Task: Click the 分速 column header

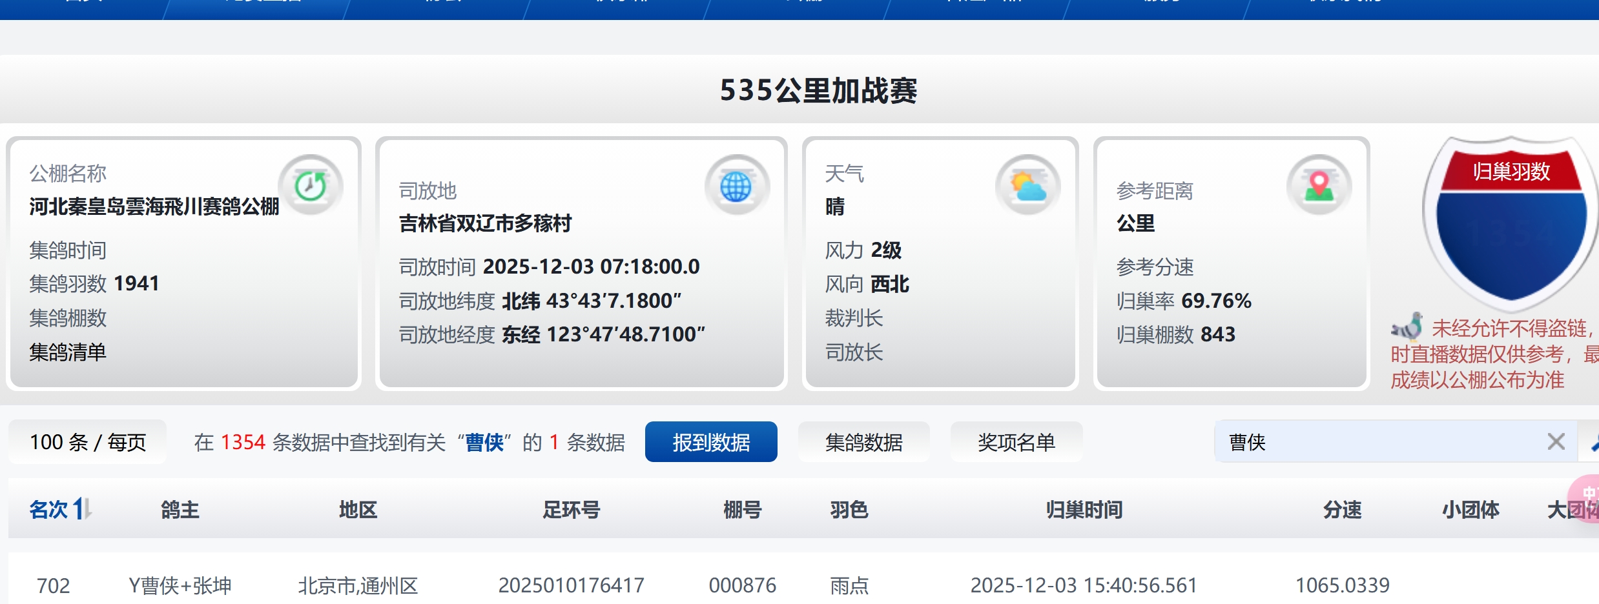Action: pos(1342,510)
